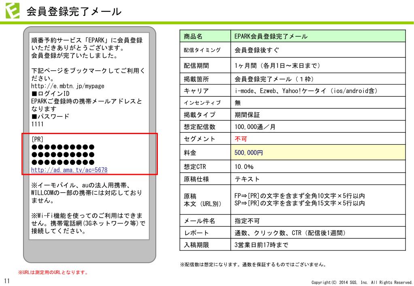Select the FP⇒[PR] 全角10文字×5行以内 line
414x286 pixels.
pyautogui.click(x=299, y=196)
